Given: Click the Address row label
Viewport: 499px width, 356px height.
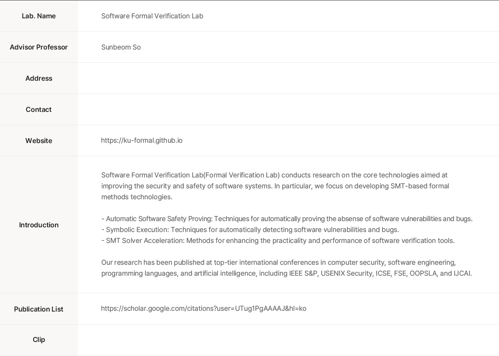Looking at the screenshot, I should (x=39, y=78).
